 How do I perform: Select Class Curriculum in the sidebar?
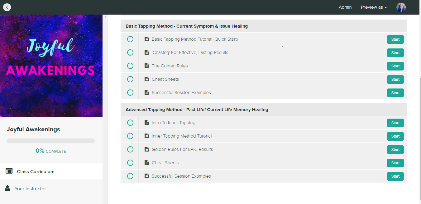[51, 171]
